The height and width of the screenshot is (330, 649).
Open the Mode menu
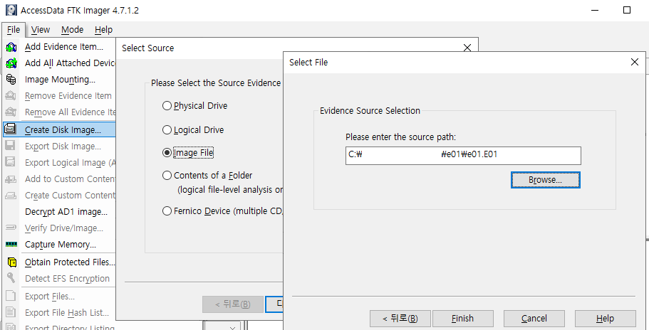pyautogui.click(x=72, y=29)
